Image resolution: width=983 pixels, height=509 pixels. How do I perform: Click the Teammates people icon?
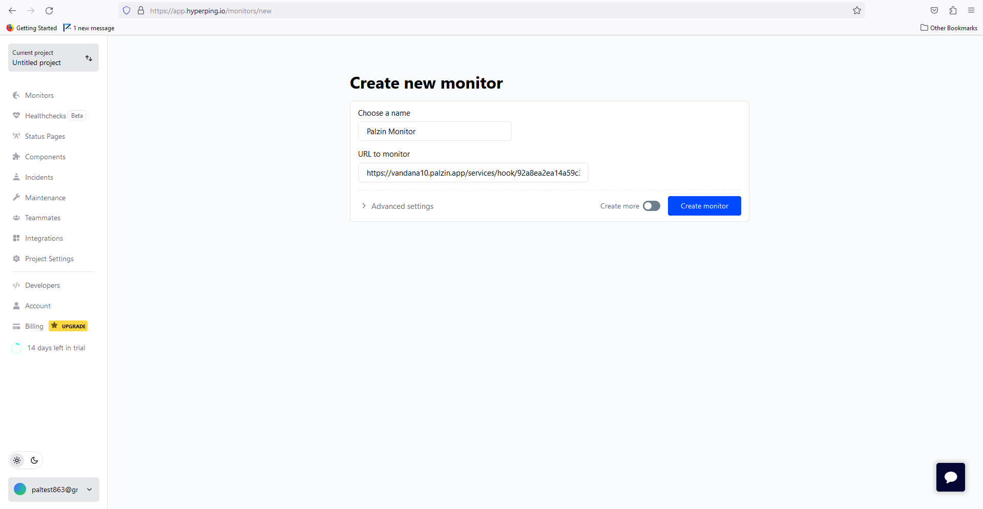coord(16,218)
